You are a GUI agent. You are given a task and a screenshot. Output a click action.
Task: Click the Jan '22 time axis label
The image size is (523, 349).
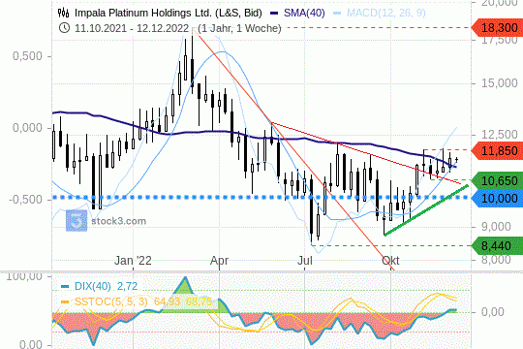133,261
